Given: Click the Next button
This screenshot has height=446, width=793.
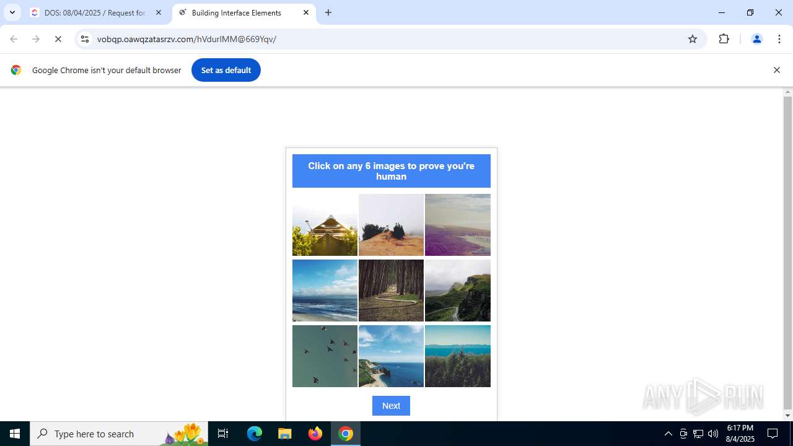Looking at the screenshot, I should pyautogui.click(x=391, y=406).
